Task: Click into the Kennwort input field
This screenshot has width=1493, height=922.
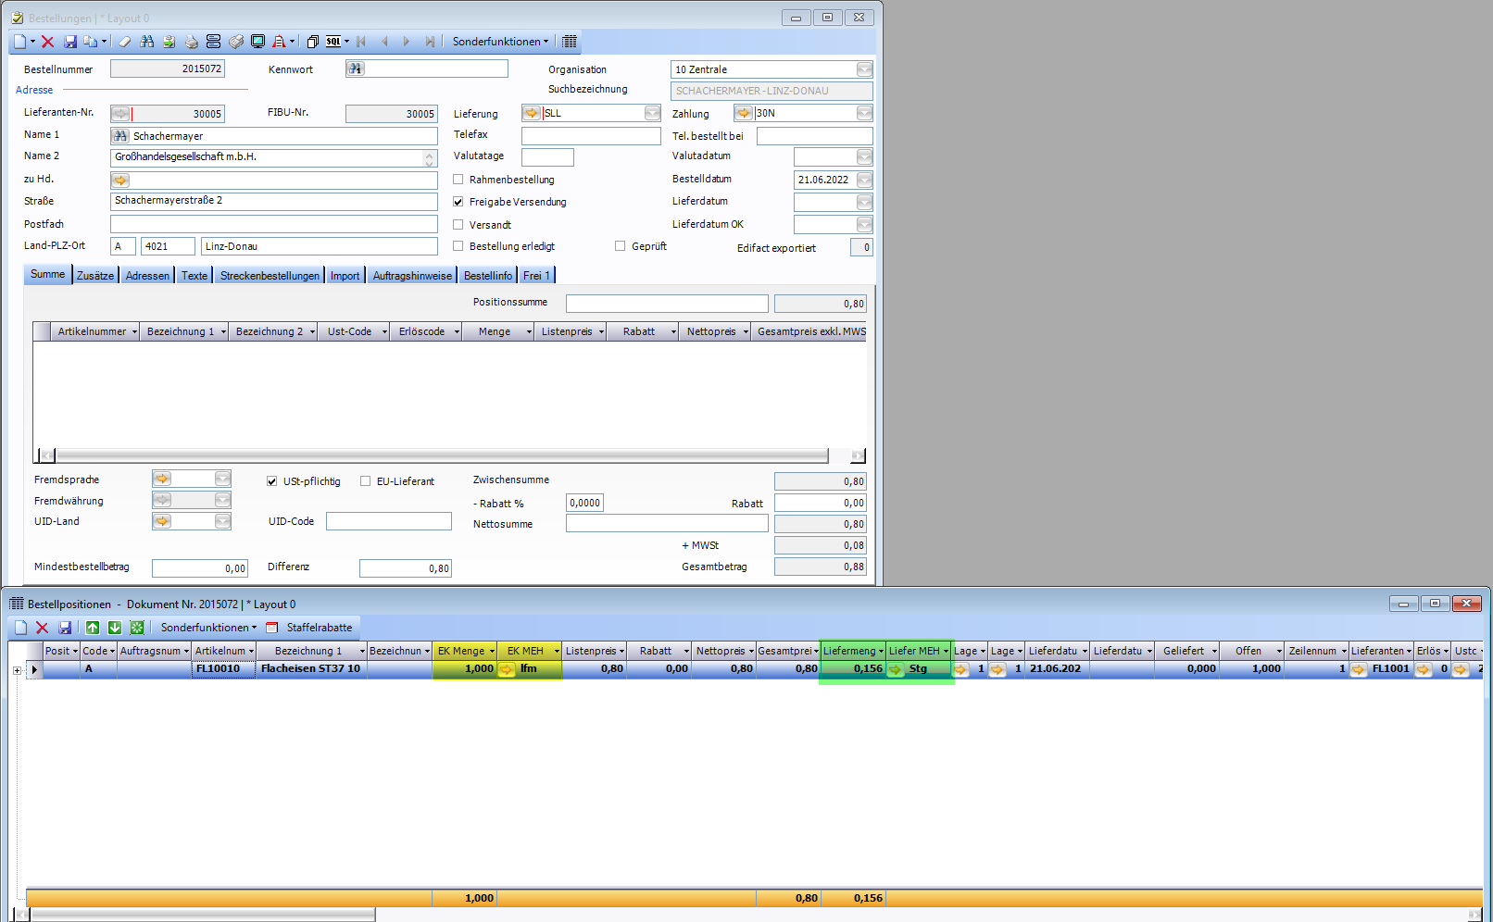Action: [x=437, y=69]
